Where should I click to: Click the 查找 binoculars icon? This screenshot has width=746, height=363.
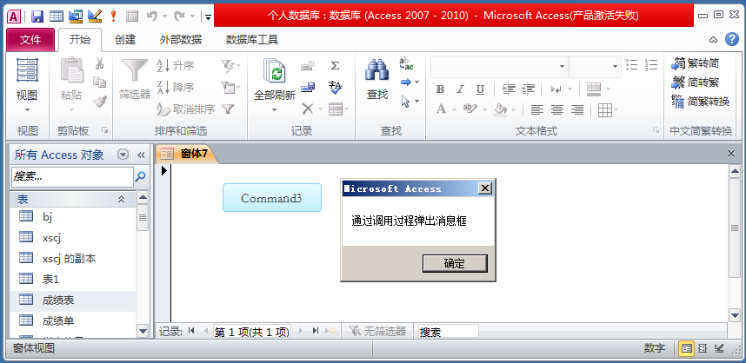click(377, 70)
